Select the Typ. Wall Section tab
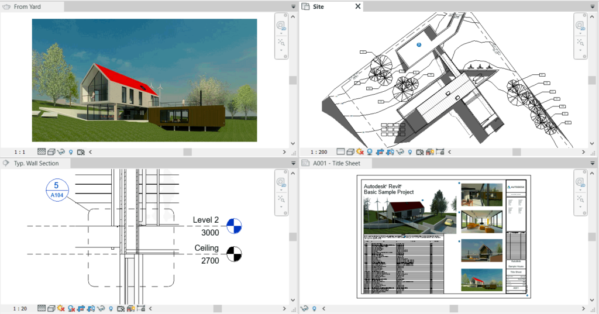 pyautogui.click(x=35, y=163)
